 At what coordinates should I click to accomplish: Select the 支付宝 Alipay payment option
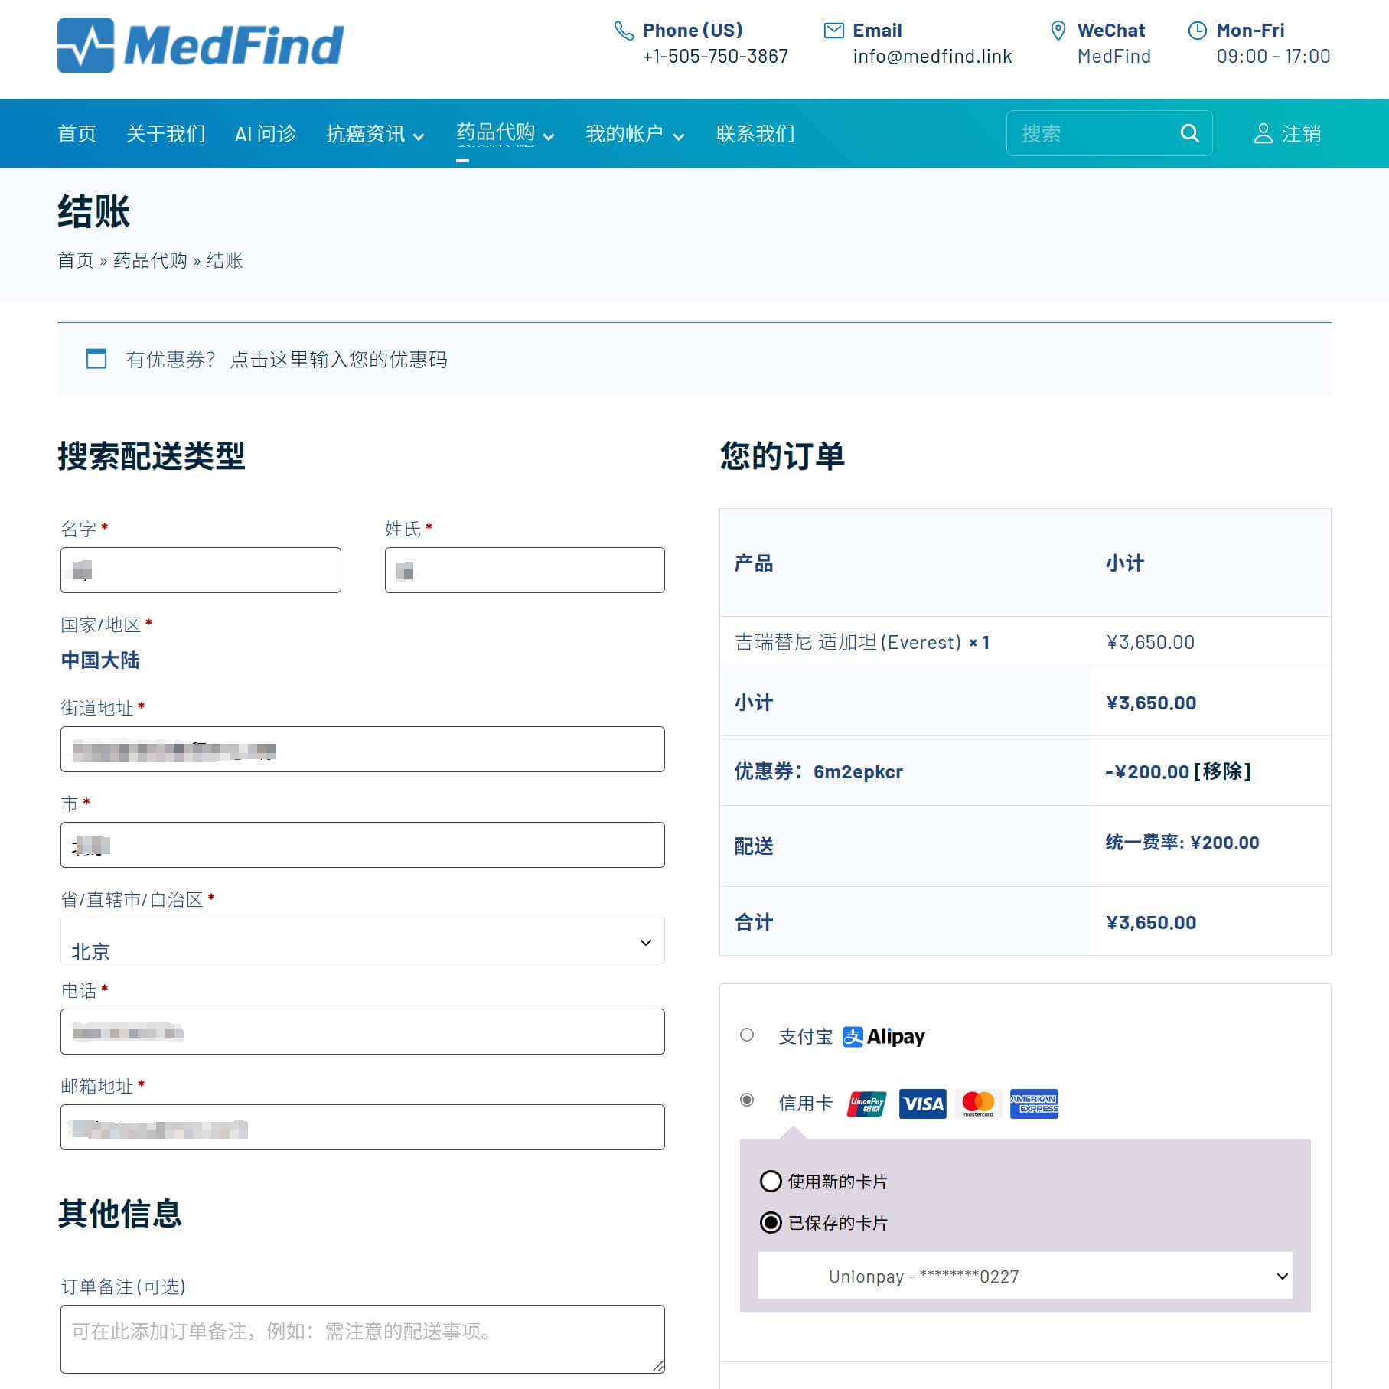747,1035
